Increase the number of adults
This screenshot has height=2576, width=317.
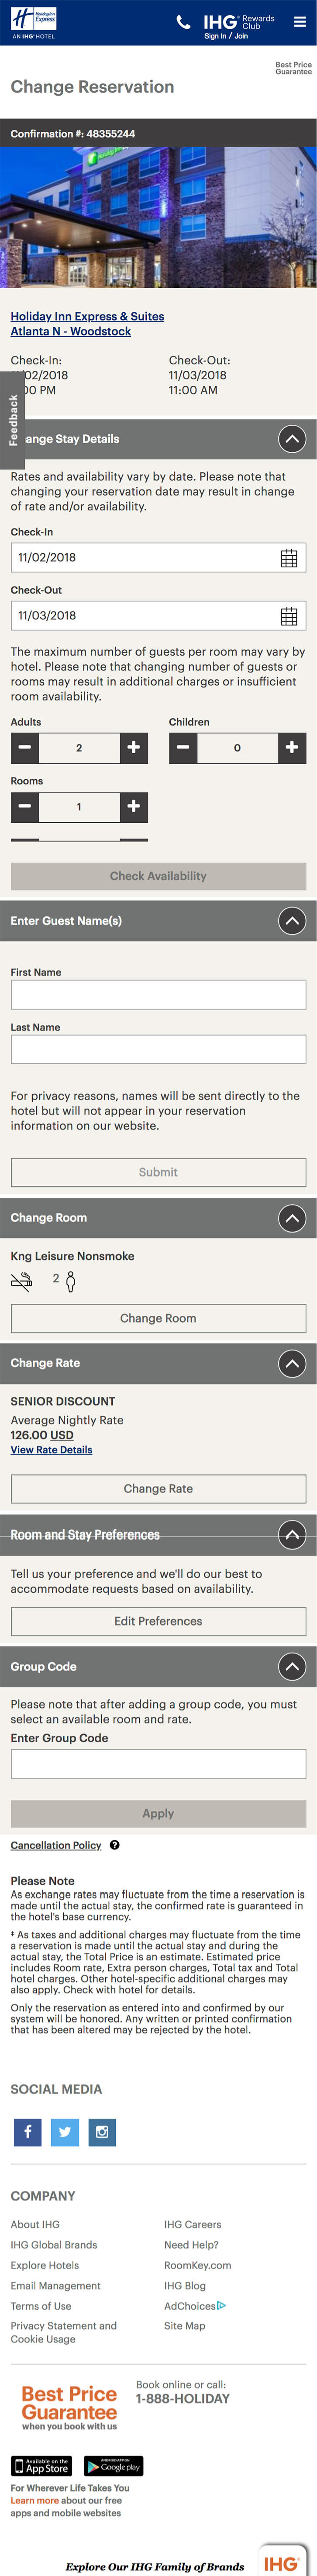tap(134, 747)
